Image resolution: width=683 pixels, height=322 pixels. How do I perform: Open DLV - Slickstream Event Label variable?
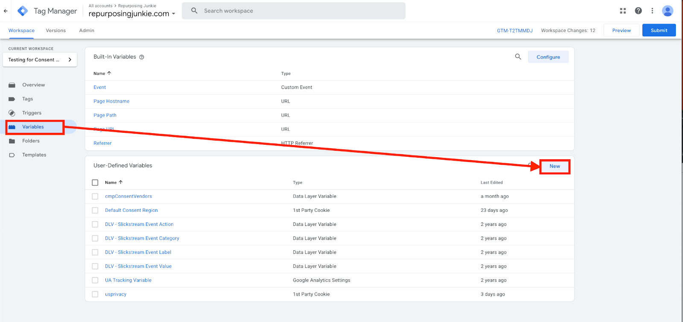138,252
